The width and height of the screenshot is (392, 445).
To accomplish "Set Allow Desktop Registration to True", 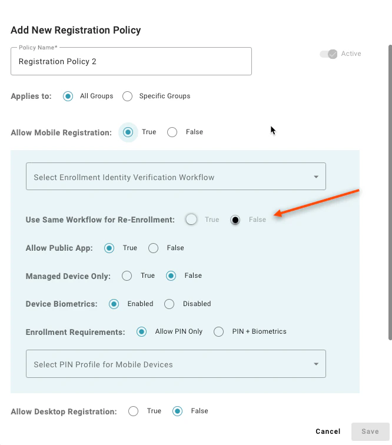I will point(133,411).
